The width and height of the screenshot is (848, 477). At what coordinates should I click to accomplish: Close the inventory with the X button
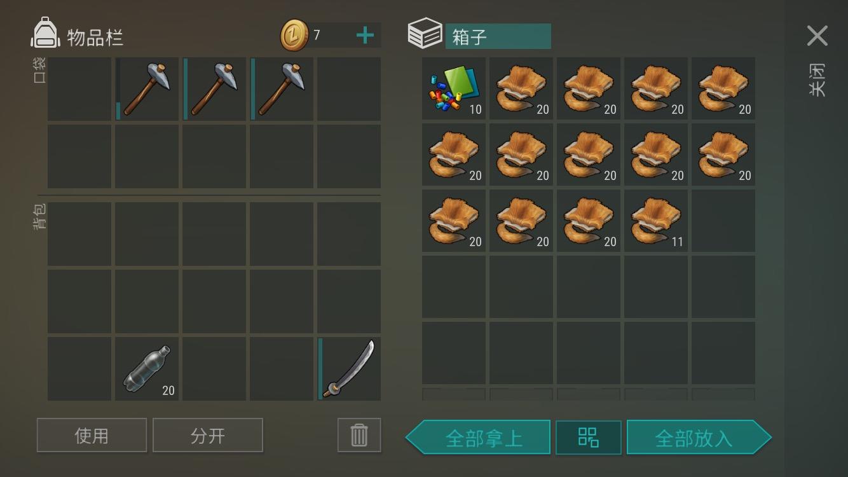[x=817, y=36]
